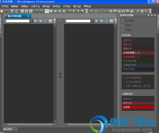This screenshot has width=159, height=133.
Task: Click the undo curved arrow icon
Action: tap(138, 11)
